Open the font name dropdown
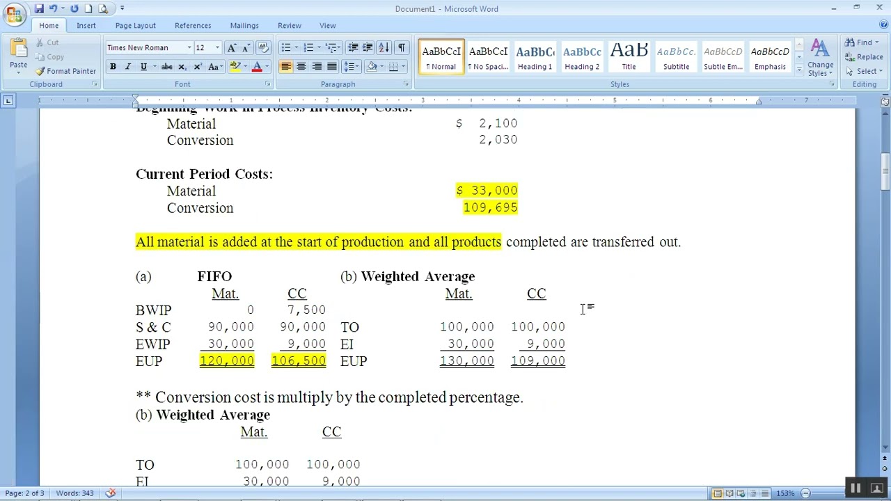Viewport: 891px width, 501px height. 189,47
